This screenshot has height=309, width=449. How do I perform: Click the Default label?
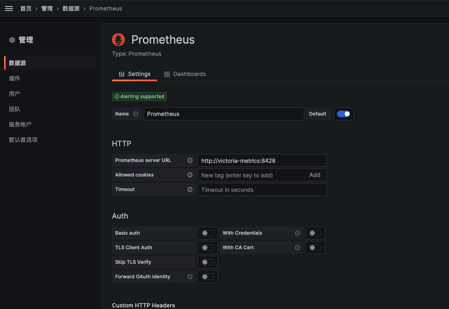tap(318, 114)
